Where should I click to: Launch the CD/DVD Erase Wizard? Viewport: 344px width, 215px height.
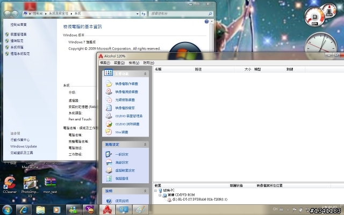coord(127,124)
